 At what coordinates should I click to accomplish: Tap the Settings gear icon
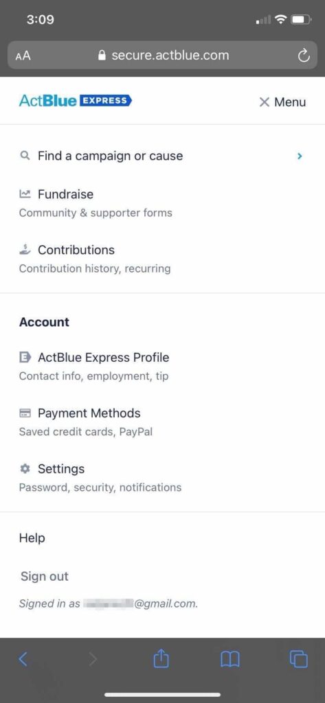(x=25, y=468)
